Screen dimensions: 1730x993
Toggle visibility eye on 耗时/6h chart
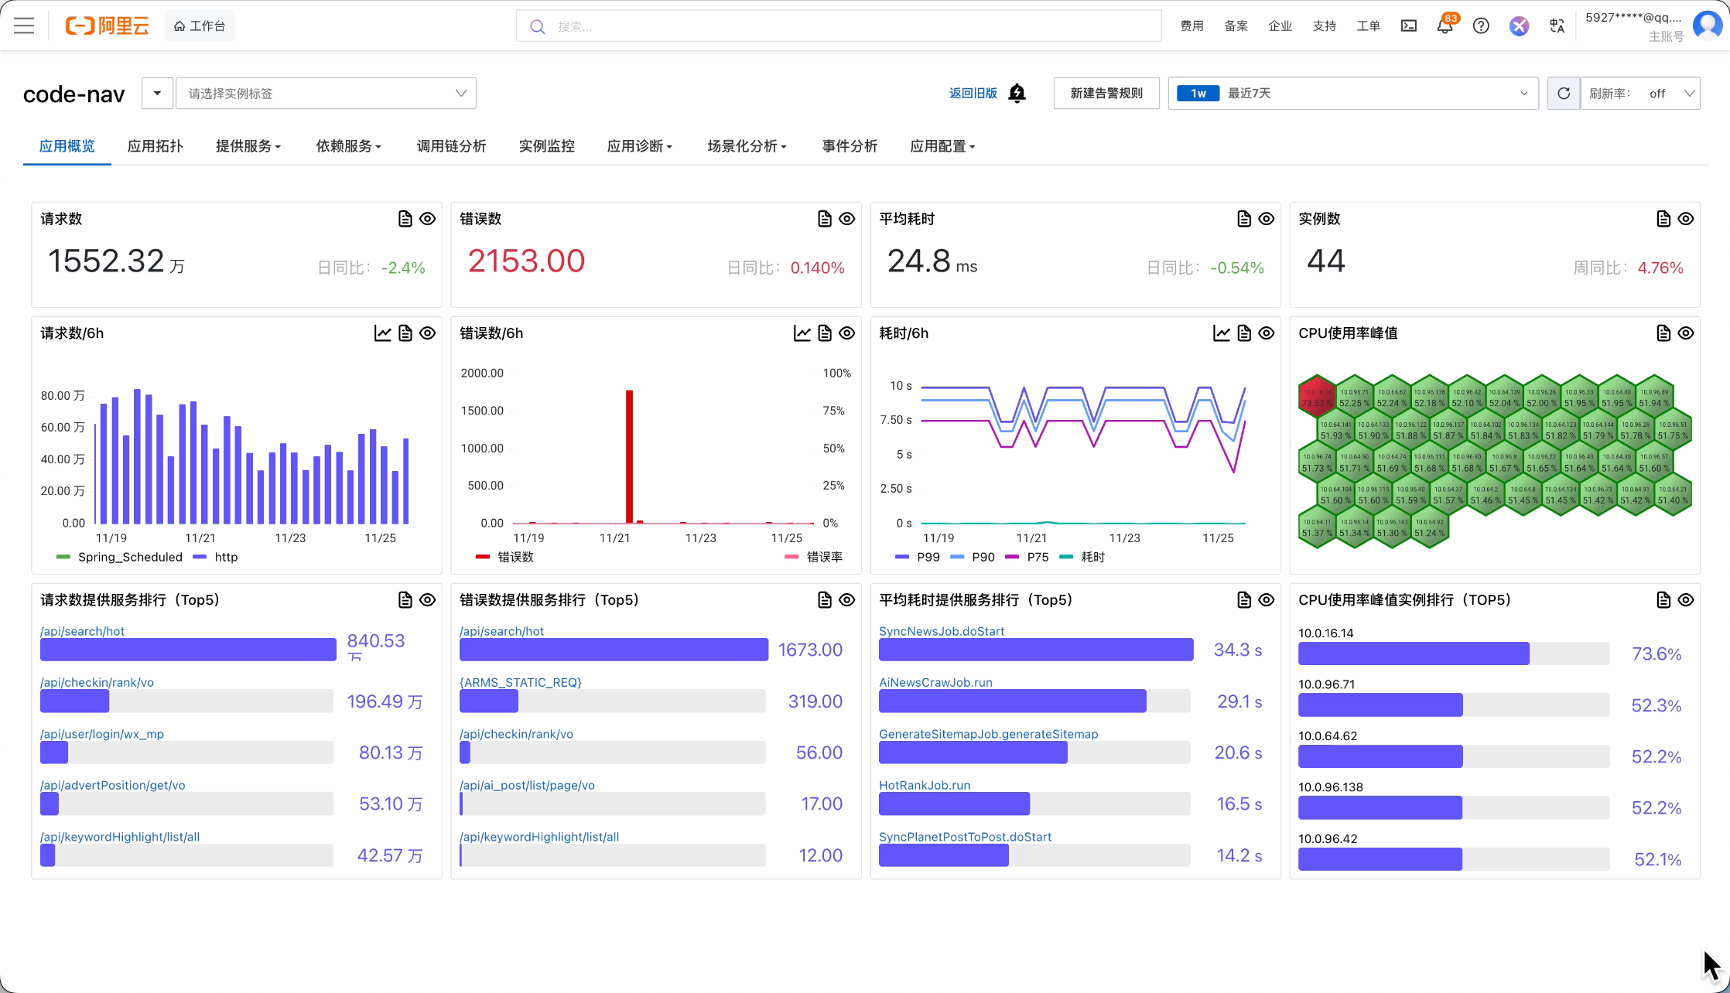click(x=1266, y=333)
